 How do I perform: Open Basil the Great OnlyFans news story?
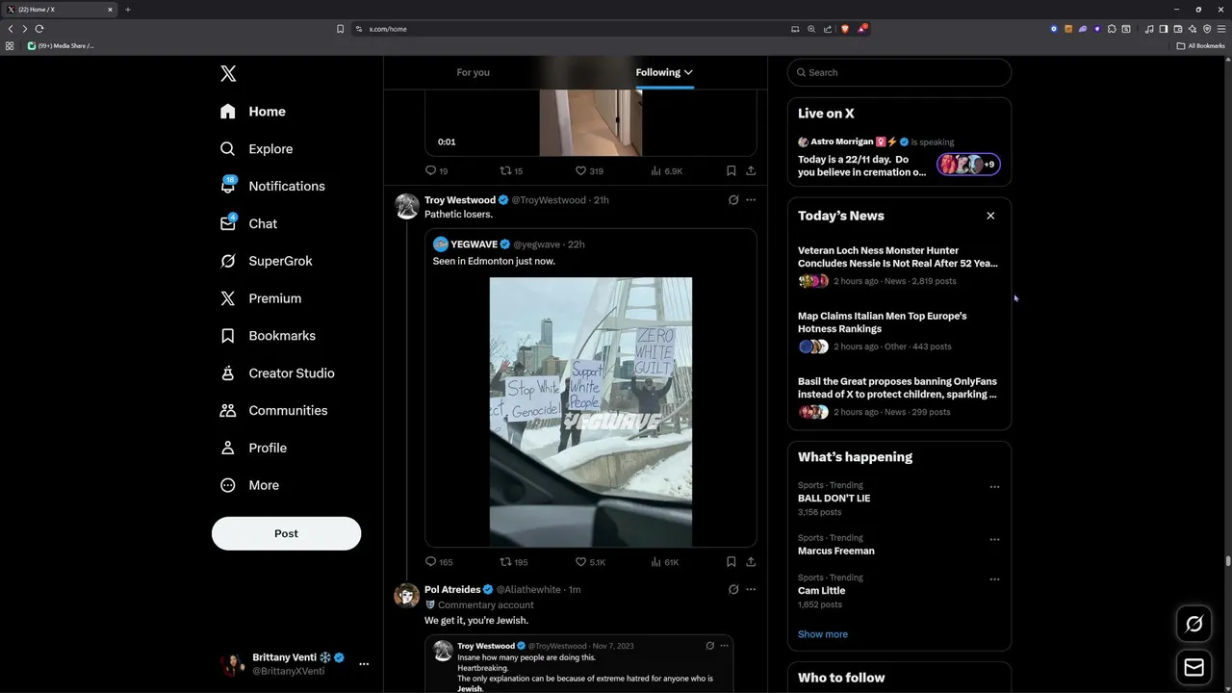click(899, 397)
